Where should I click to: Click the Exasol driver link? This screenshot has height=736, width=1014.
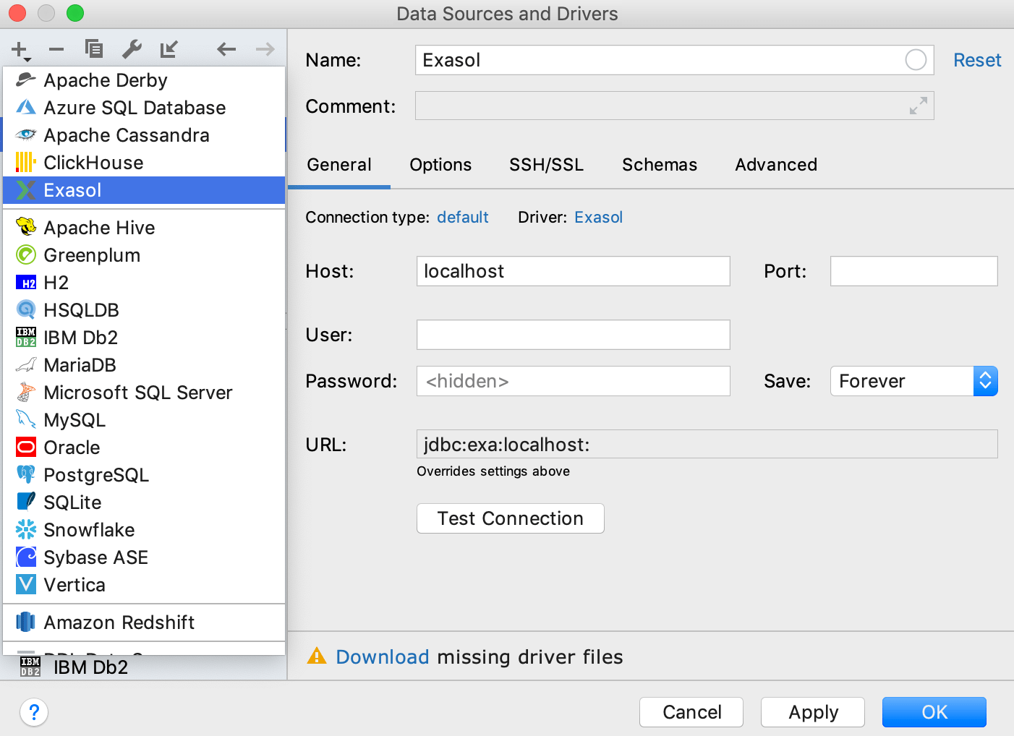click(x=598, y=217)
